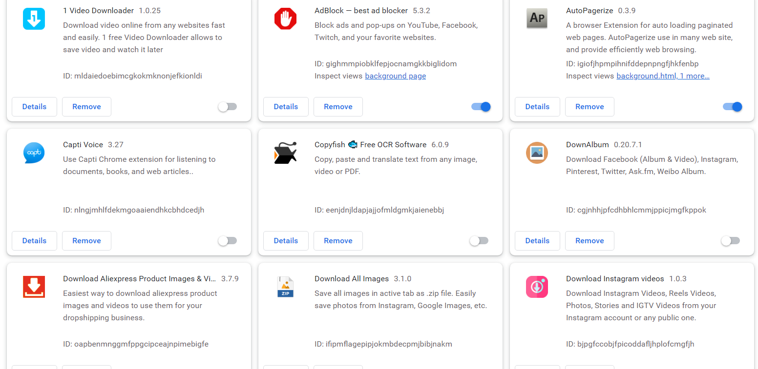758x369 pixels.
Task: Open AutoPagerize background.html inspect view link
Action: [x=663, y=76]
